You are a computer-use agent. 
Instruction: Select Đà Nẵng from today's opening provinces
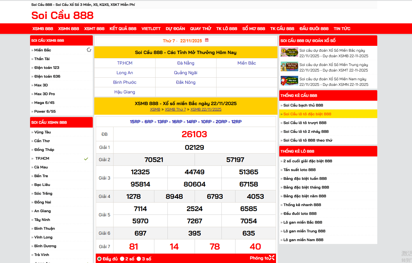click(186, 63)
